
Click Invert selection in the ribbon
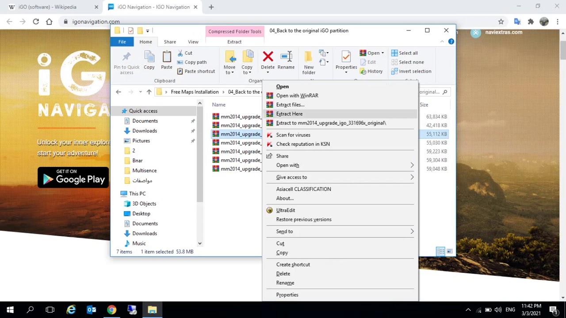point(411,72)
